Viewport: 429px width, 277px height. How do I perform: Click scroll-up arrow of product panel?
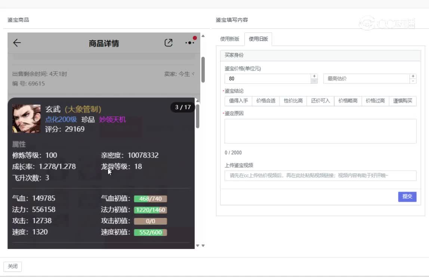[x=203, y=36]
